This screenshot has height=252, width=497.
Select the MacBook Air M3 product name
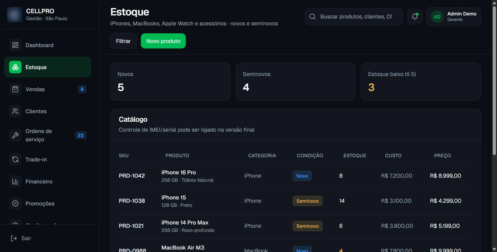tap(183, 248)
